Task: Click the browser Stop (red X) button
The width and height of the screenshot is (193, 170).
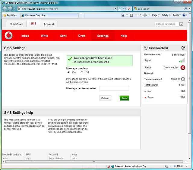Action: point(130,9)
